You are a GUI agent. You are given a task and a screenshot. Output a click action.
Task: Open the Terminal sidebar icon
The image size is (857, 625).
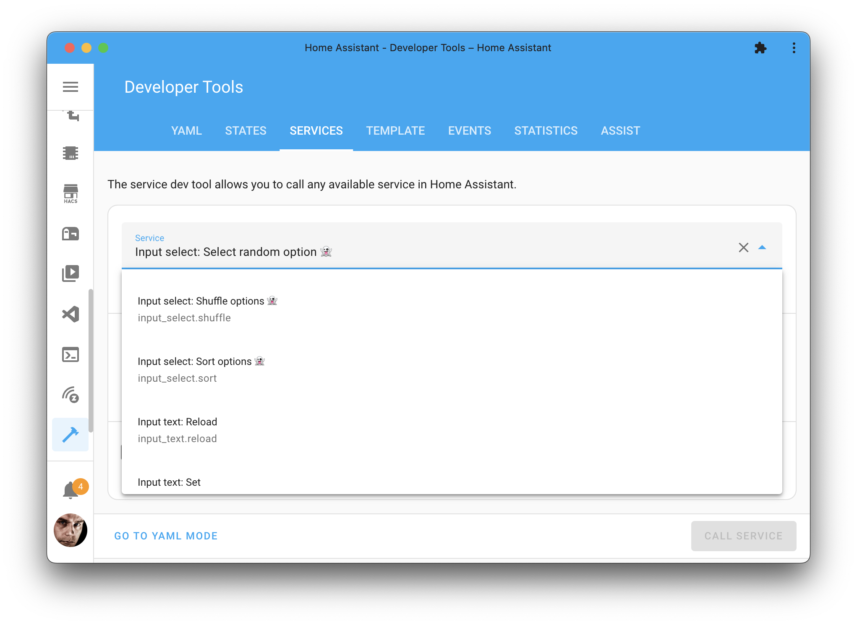pyautogui.click(x=71, y=354)
